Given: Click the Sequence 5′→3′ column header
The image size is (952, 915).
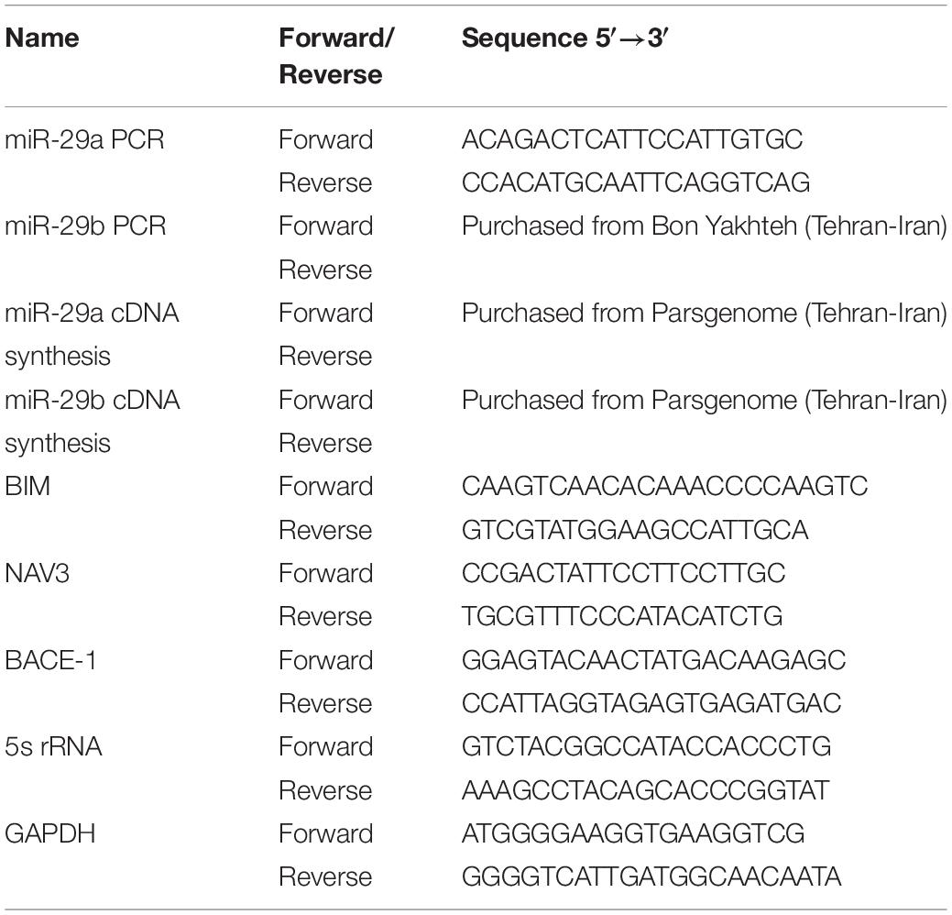Looking at the screenshot, I should tap(564, 39).
